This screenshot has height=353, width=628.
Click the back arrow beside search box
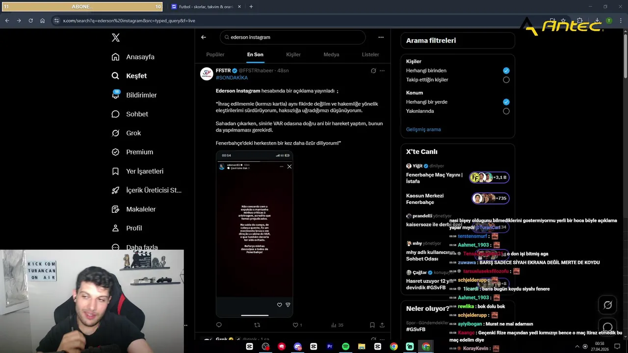click(204, 37)
